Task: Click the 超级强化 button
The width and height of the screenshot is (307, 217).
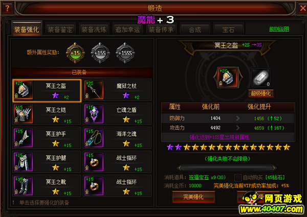Action: tap(261, 93)
